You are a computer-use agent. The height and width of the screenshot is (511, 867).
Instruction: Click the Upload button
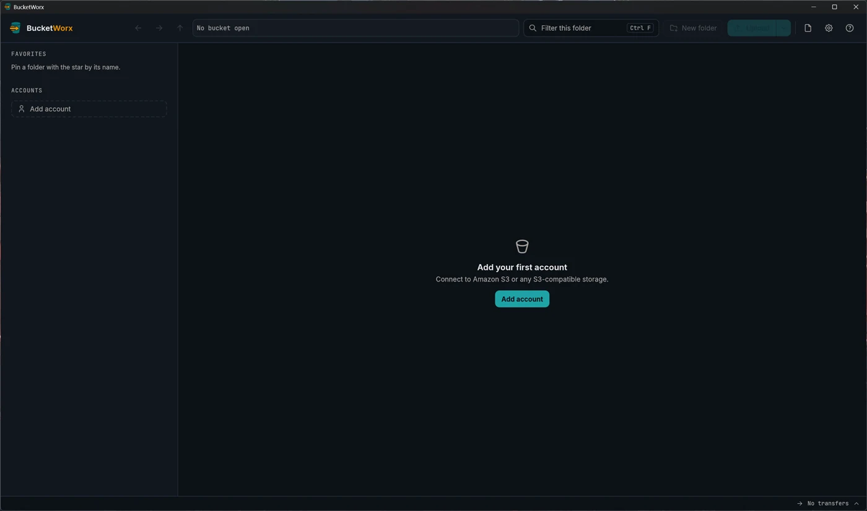[x=752, y=28]
